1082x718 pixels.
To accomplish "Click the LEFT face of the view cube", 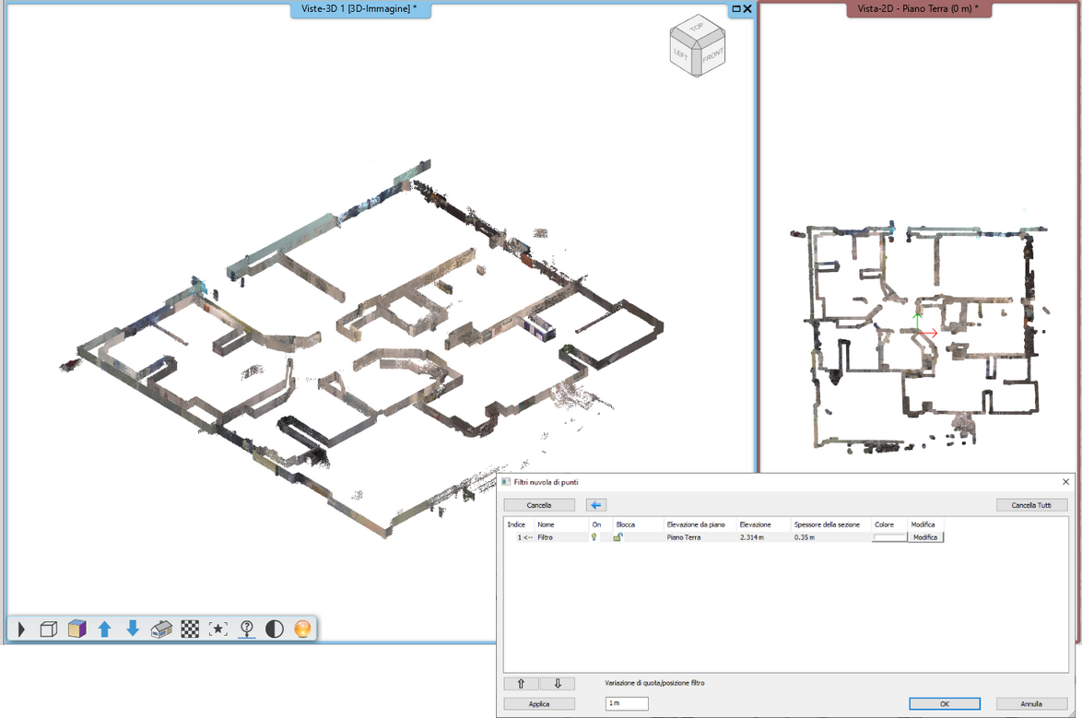I will pyautogui.click(x=682, y=53).
